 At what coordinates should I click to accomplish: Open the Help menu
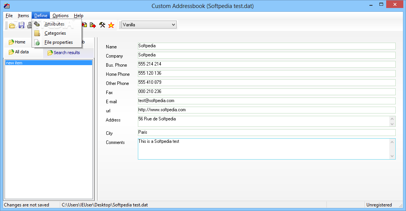(x=78, y=16)
